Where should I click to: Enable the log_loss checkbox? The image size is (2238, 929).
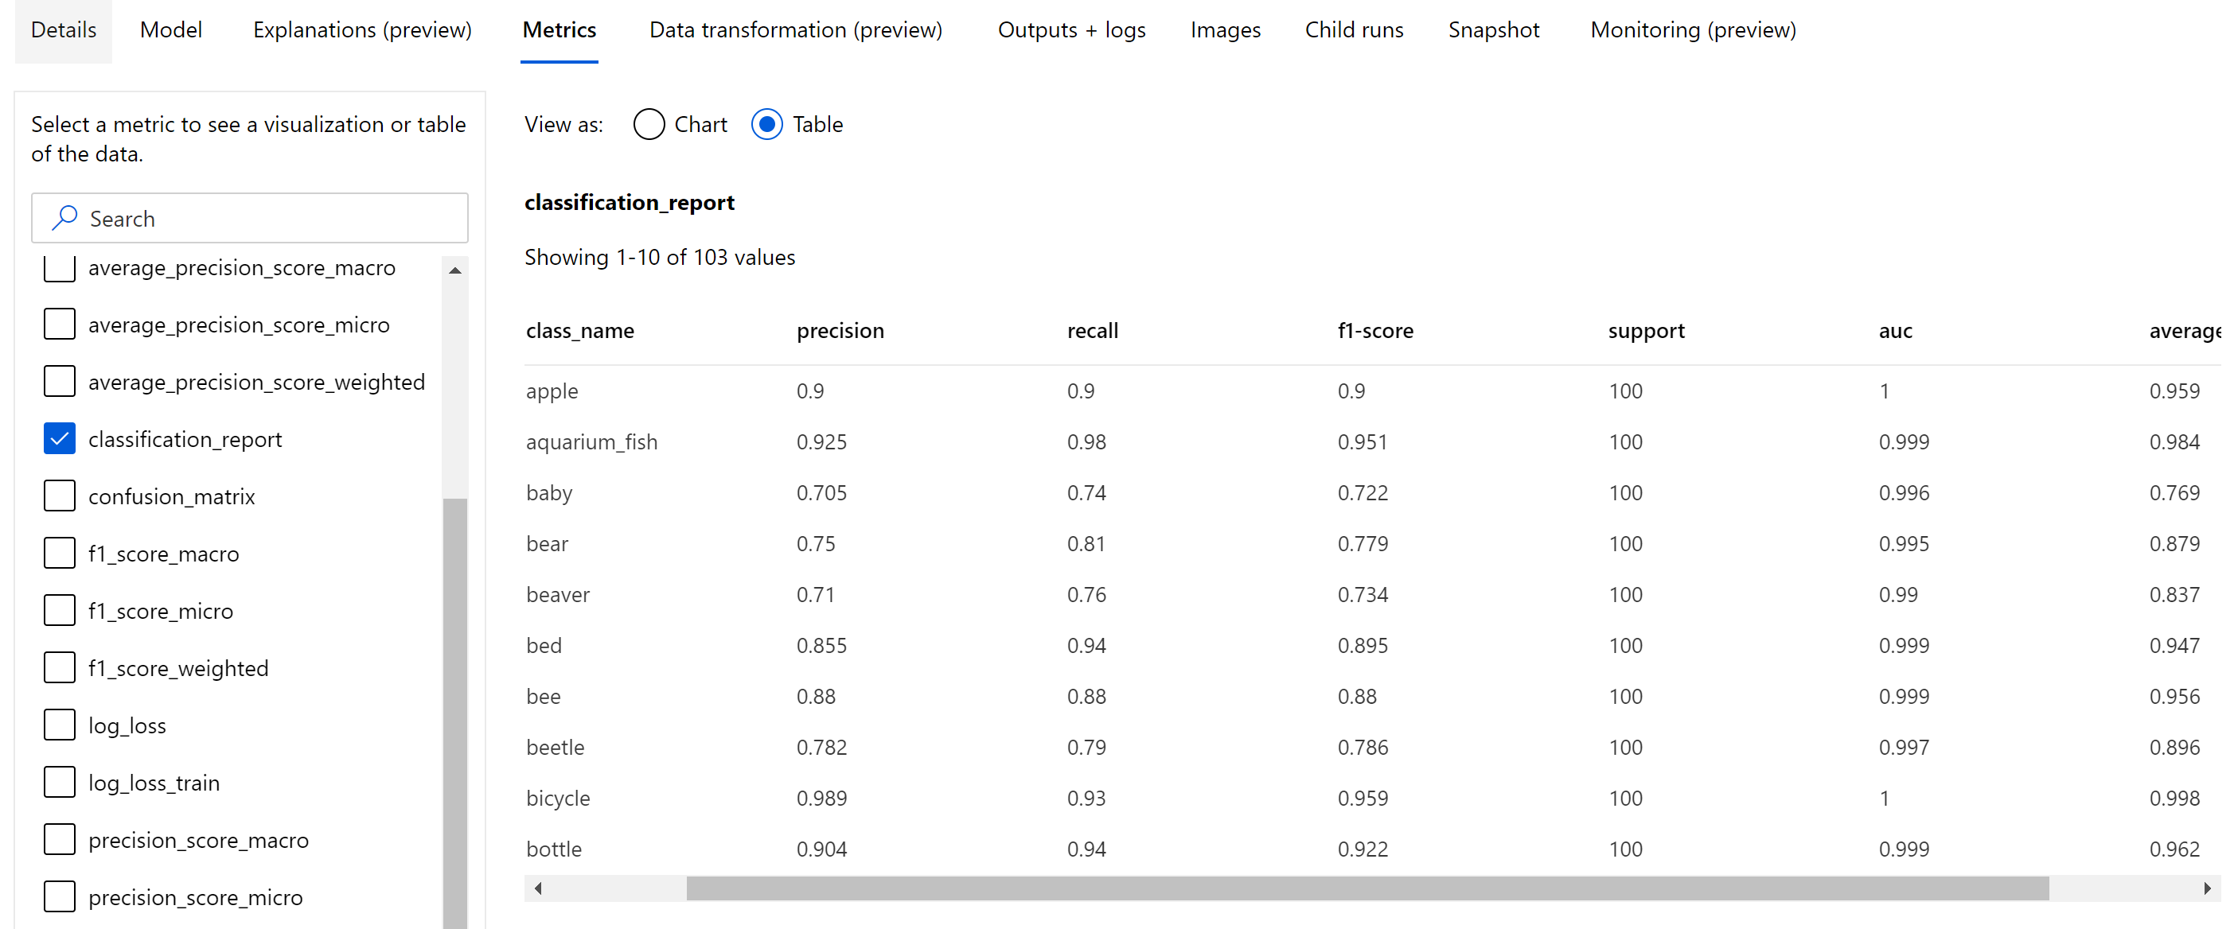coord(57,725)
